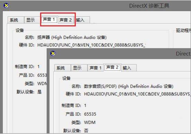Viewport: 191px width, 134px height.
Task: Switch to the 显示 tab in the foreground window
Action: [79, 68]
